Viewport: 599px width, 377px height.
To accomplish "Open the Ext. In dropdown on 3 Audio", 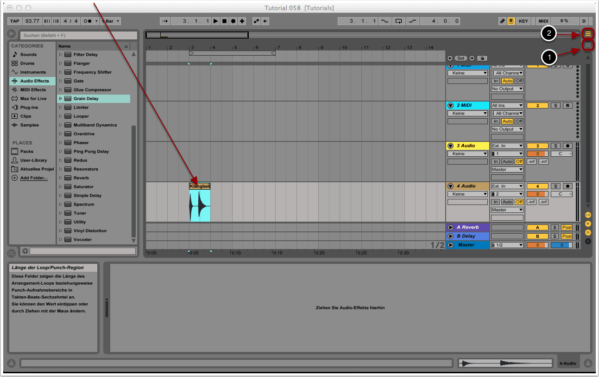I will tap(507, 146).
